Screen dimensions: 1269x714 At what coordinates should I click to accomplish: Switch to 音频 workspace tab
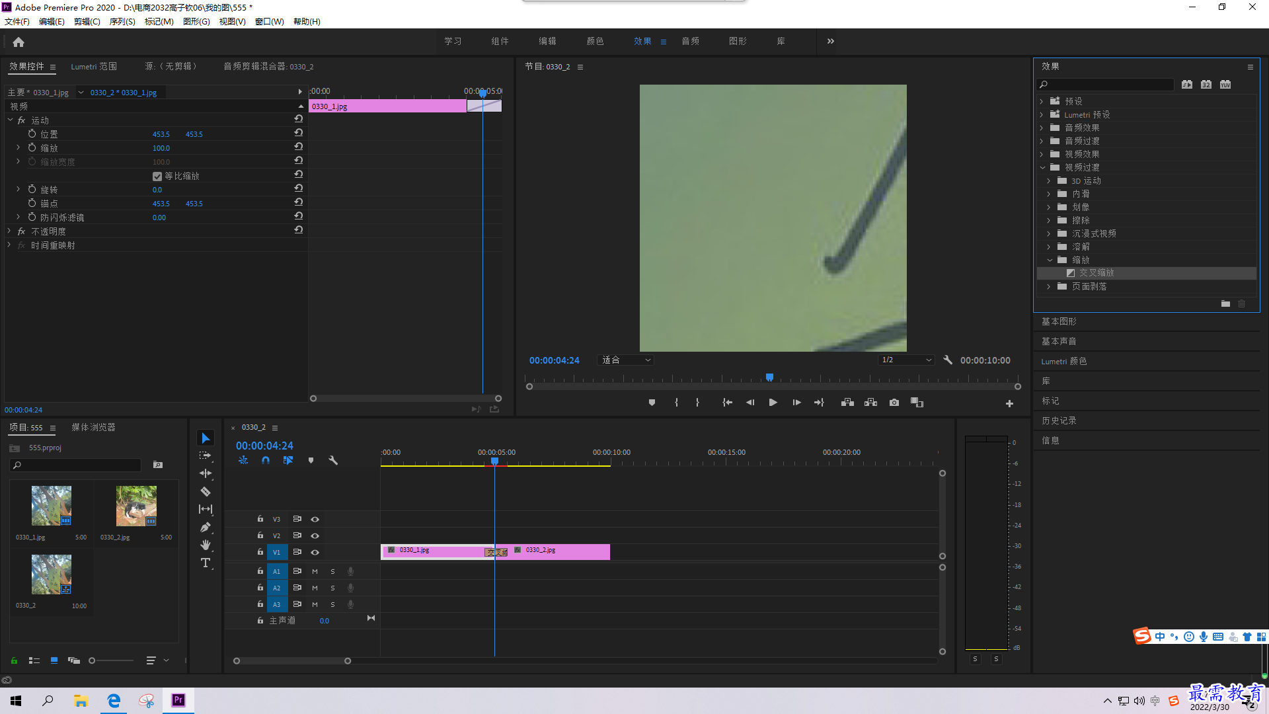coord(691,41)
